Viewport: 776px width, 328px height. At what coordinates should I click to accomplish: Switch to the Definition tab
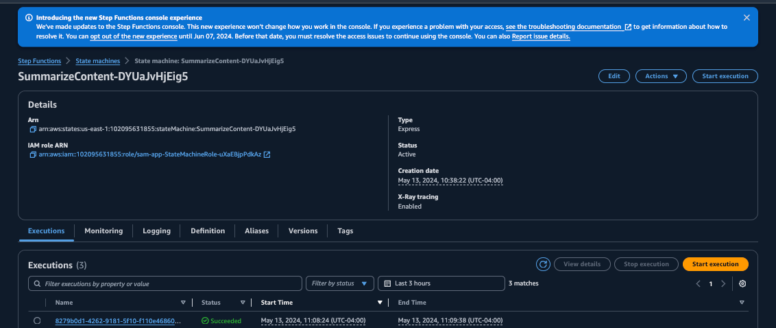coord(208,231)
